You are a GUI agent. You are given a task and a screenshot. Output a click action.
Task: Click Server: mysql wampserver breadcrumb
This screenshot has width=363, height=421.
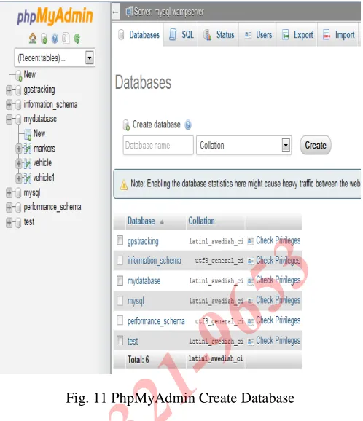[x=168, y=12]
